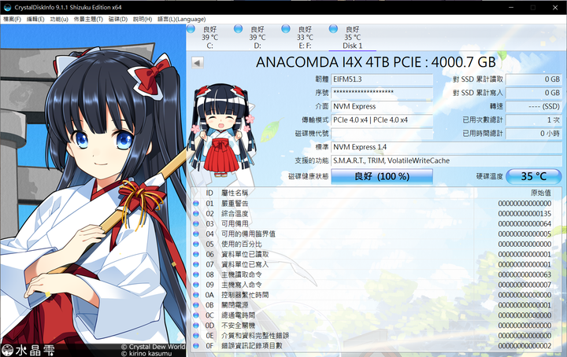Click status dot of attribute 03 可用備用
Screen dimensions: 567x357
pyautogui.click(x=196, y=224)
